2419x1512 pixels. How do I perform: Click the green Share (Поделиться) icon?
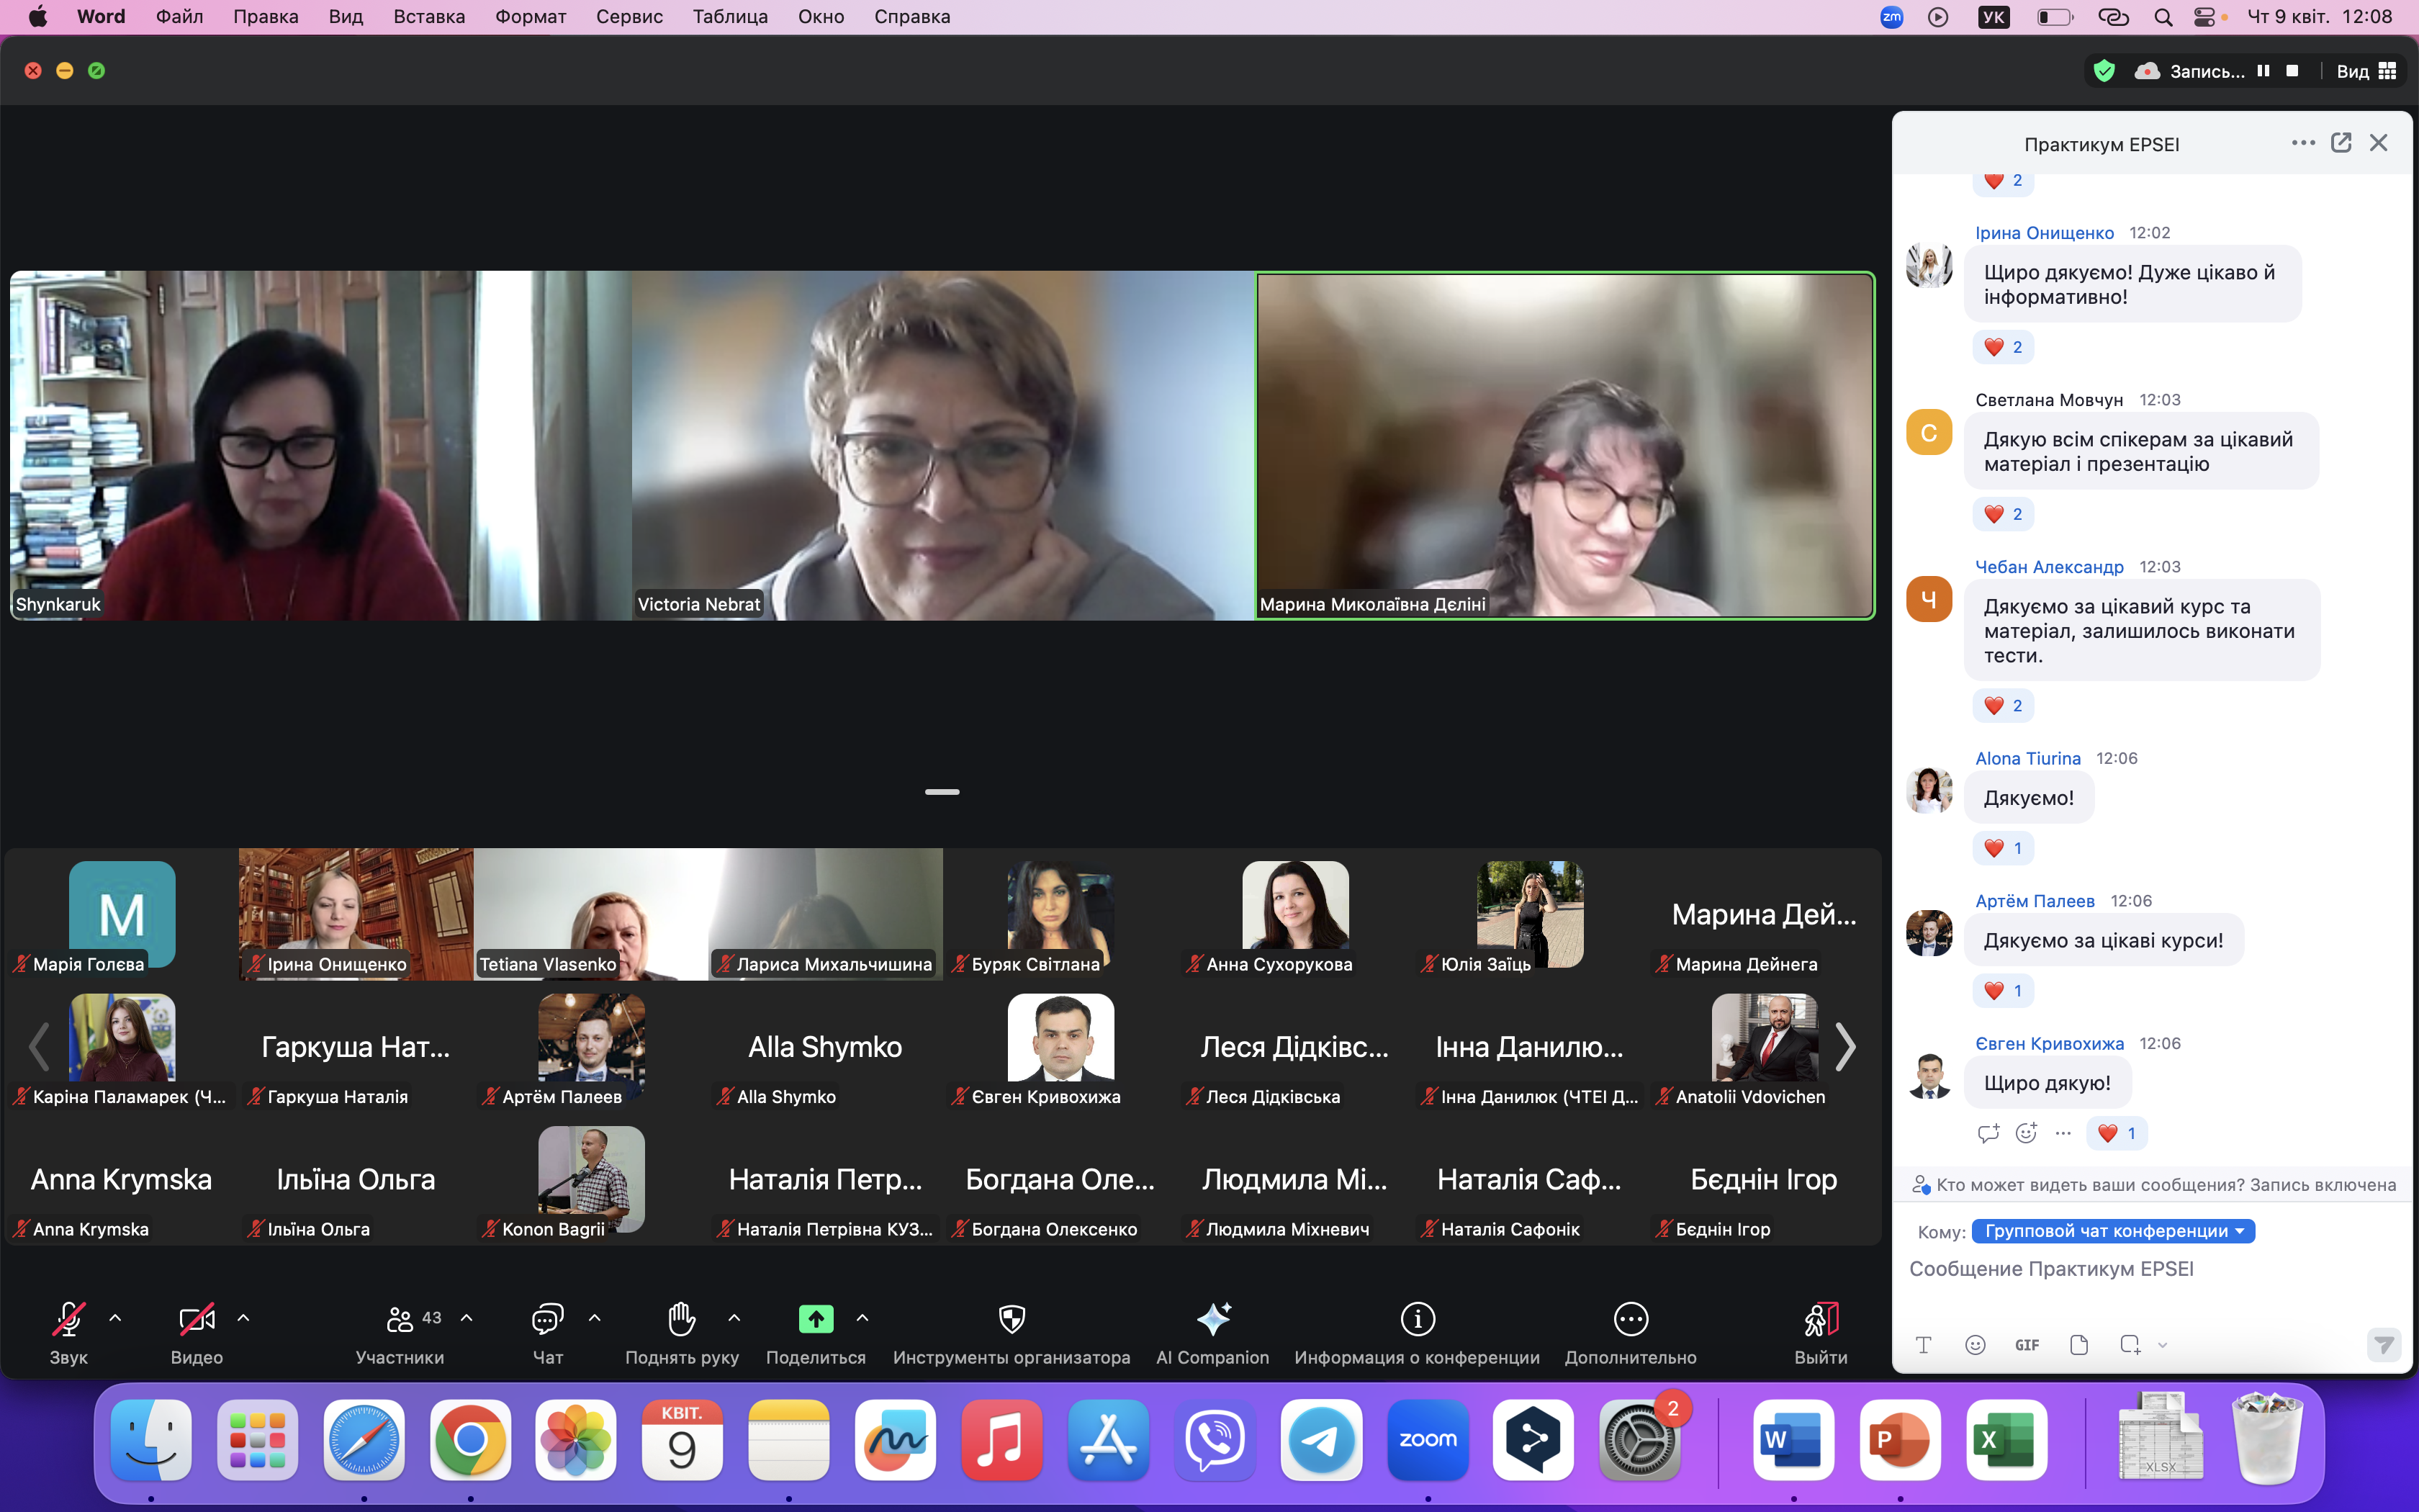pyautogui.click(x=816, y=1319)
